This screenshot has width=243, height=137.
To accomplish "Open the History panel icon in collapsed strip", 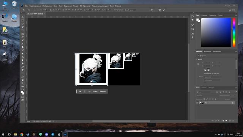I will (x=193, y=16).
